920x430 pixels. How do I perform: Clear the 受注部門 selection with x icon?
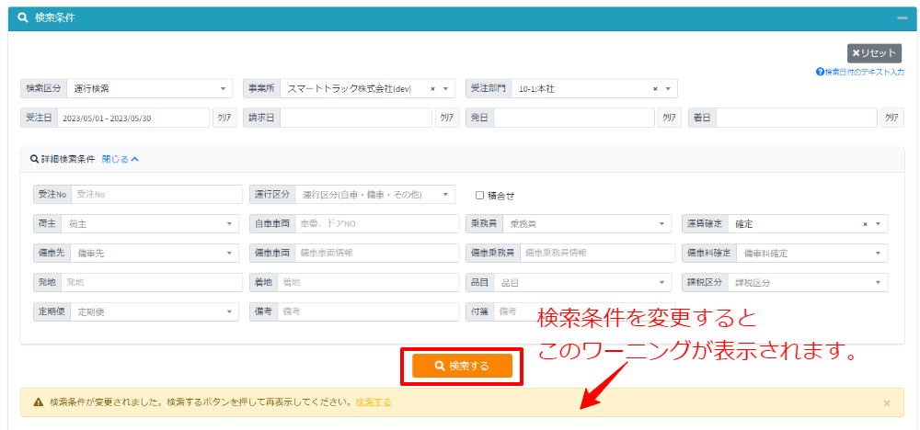coord(655,89)
